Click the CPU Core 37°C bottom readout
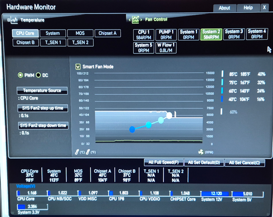273x217 pixels. 30,176
